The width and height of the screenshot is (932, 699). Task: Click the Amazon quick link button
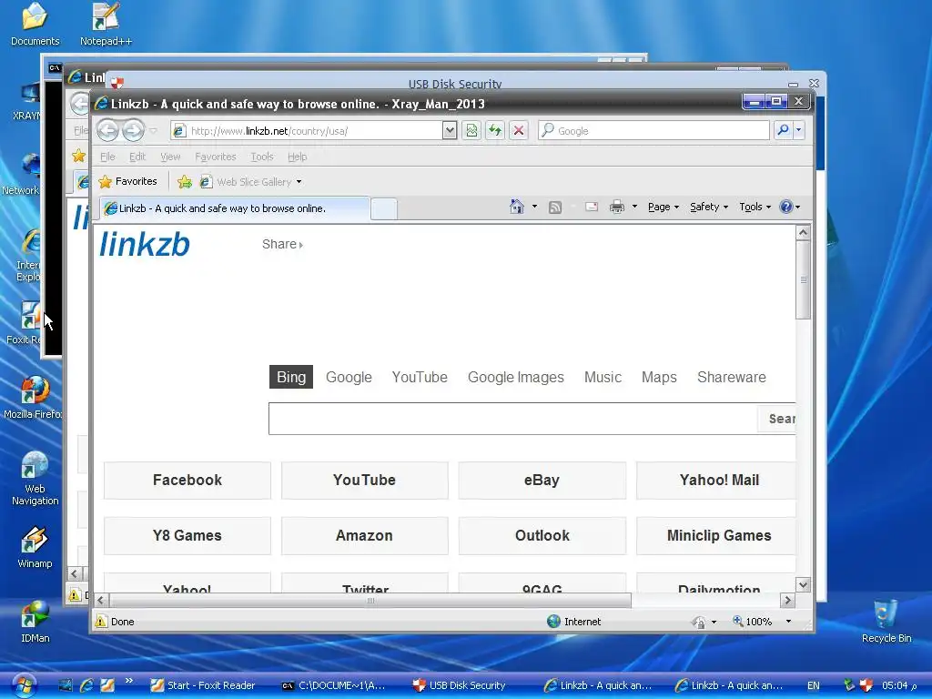click(364, 535)
